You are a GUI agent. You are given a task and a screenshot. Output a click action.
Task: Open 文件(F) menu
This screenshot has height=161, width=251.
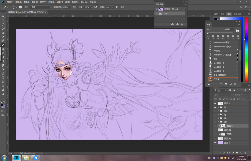point(10,2)
